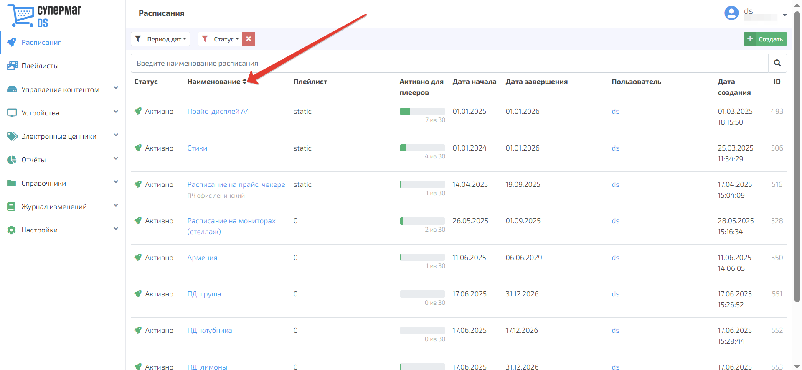Click the Справочники folder icon
802x370 pixels.
[12, 183]
